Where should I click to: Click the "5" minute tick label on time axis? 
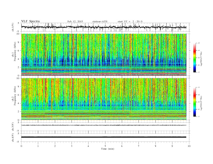105,146
